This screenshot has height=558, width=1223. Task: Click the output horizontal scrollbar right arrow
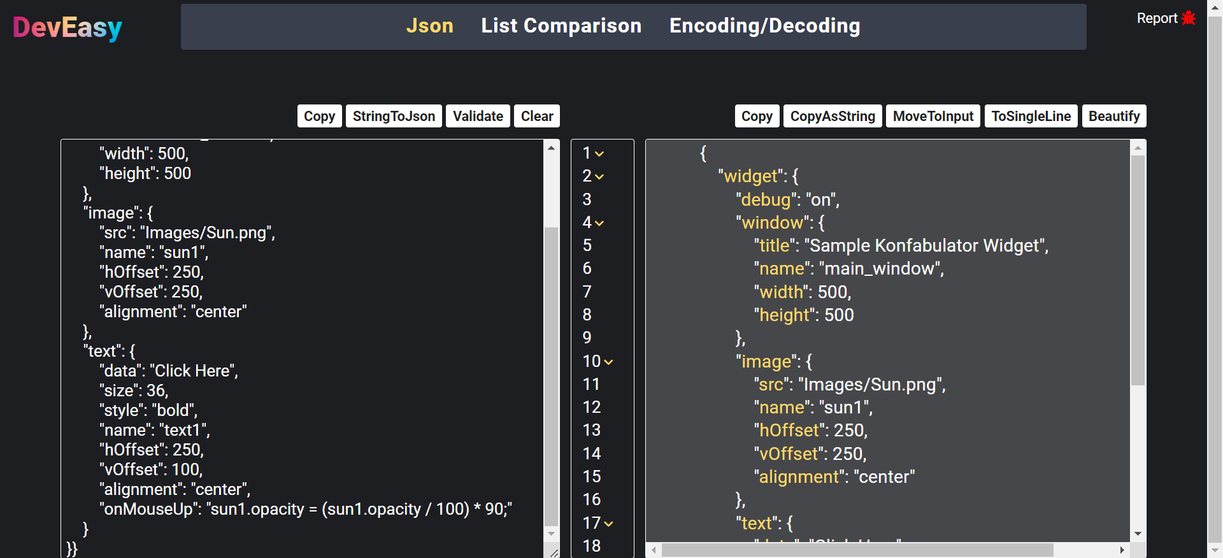(x=1122, y=550)
